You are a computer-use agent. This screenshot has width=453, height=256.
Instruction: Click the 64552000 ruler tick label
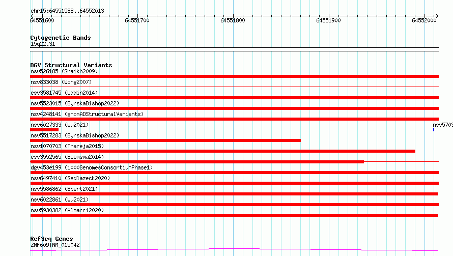tap(424, 20)
